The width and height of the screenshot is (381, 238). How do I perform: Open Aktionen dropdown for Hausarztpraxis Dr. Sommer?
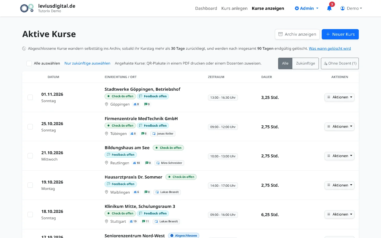(339, 185)
